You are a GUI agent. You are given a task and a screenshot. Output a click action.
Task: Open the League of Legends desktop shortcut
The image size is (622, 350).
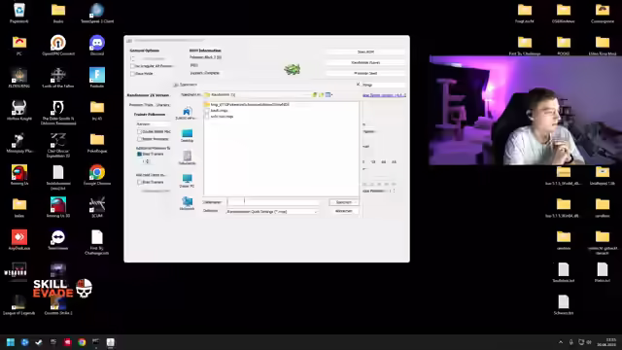19,304
